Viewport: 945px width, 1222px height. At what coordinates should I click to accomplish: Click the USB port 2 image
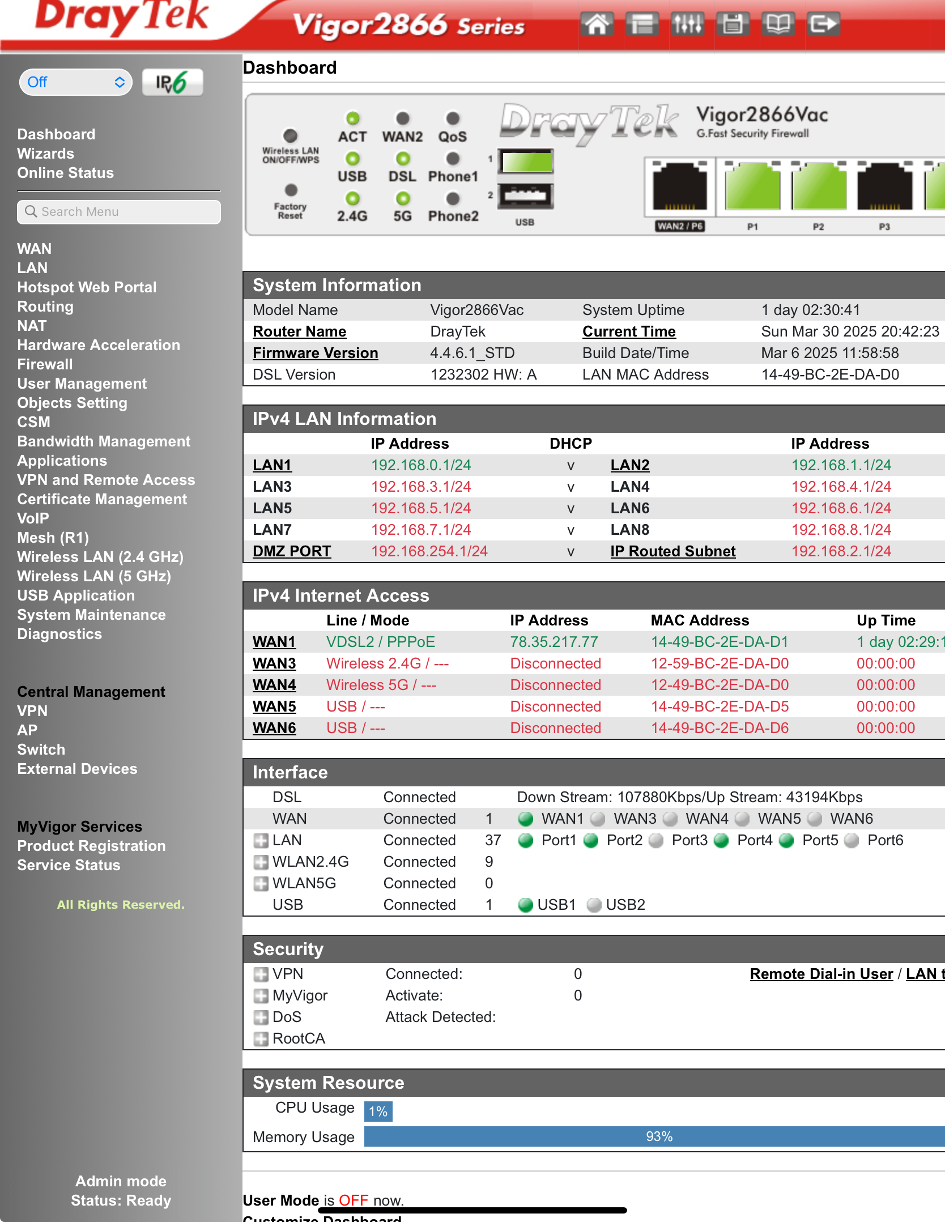(526, 197)
